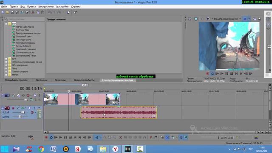Pause playback in timeline transport bar
272x153 pixels.
pos(65,137)
